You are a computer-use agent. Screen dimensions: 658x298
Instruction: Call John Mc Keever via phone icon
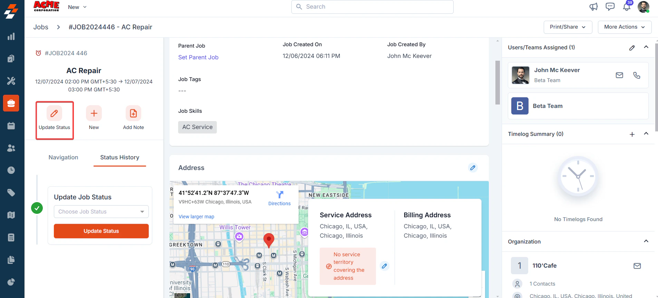[637, 75]
